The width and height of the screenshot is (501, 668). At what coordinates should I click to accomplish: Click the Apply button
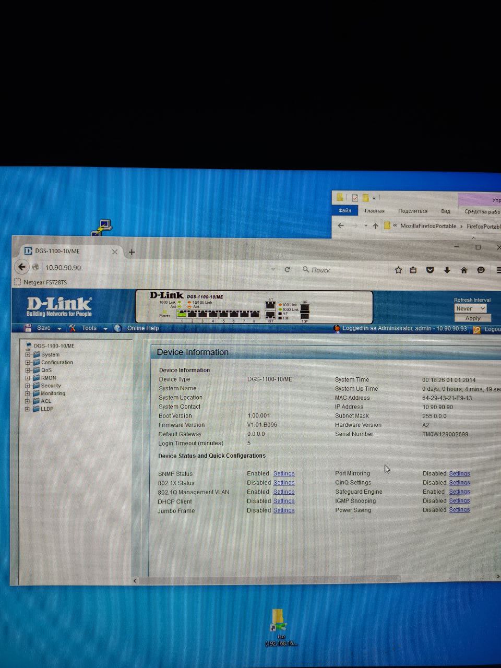click(472, 318)
